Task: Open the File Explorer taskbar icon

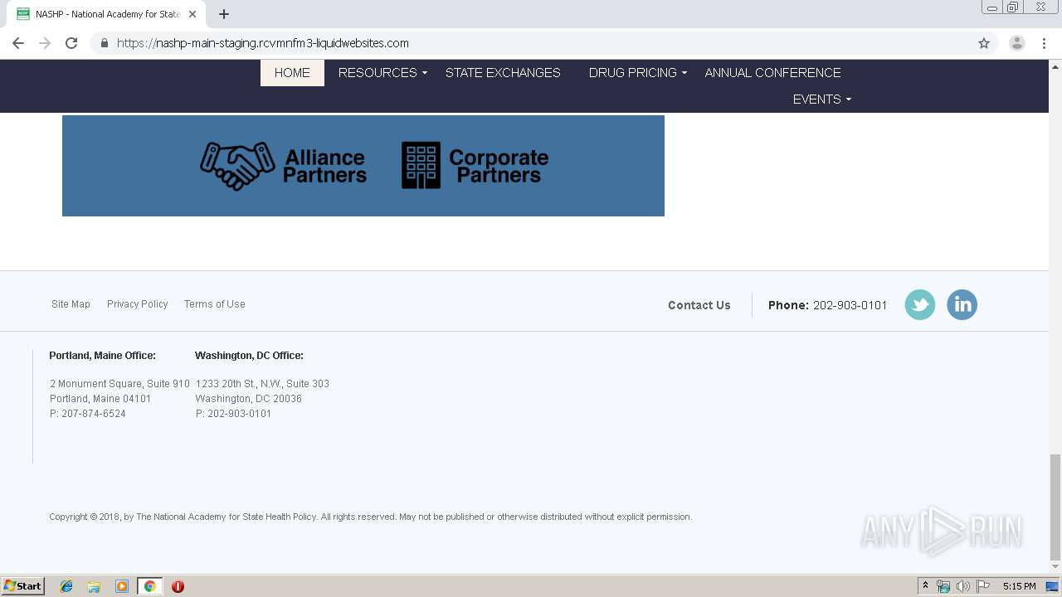Action: [x=94, y=586]
